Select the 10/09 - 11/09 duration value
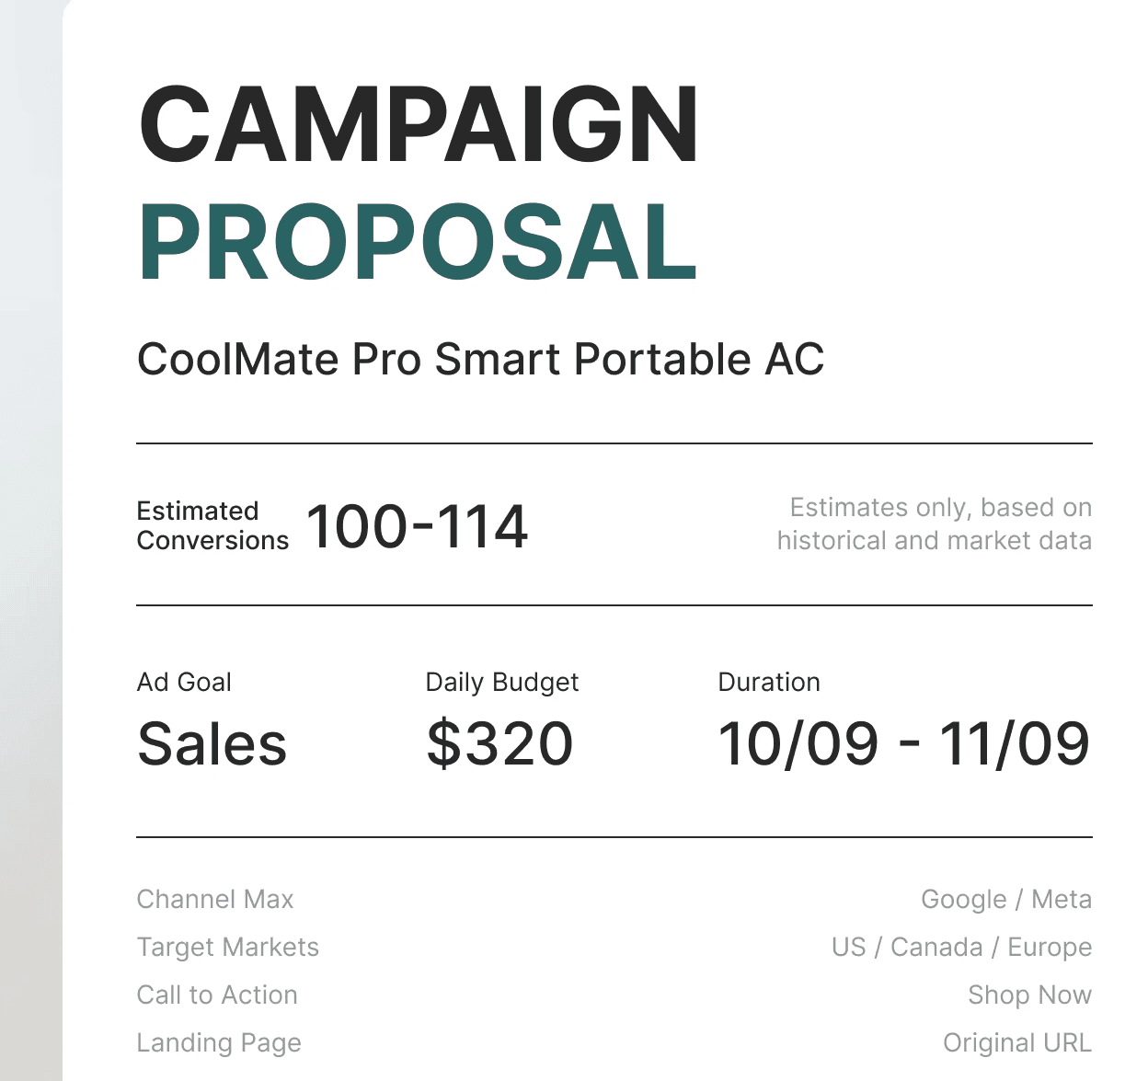Screen dimensions: 1125x1081 click(x=904, y=743)
